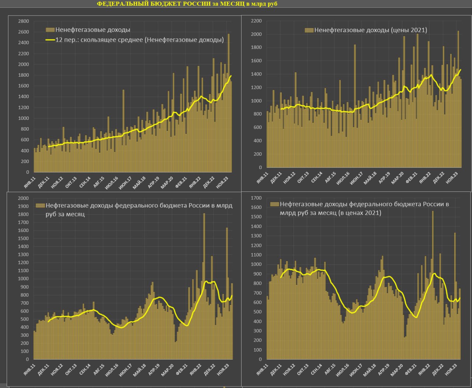Click the '2000' y-axis label in bottom-left chart
Image resolution: width=472 pixels, height=388 pixels.
point(24,198)
